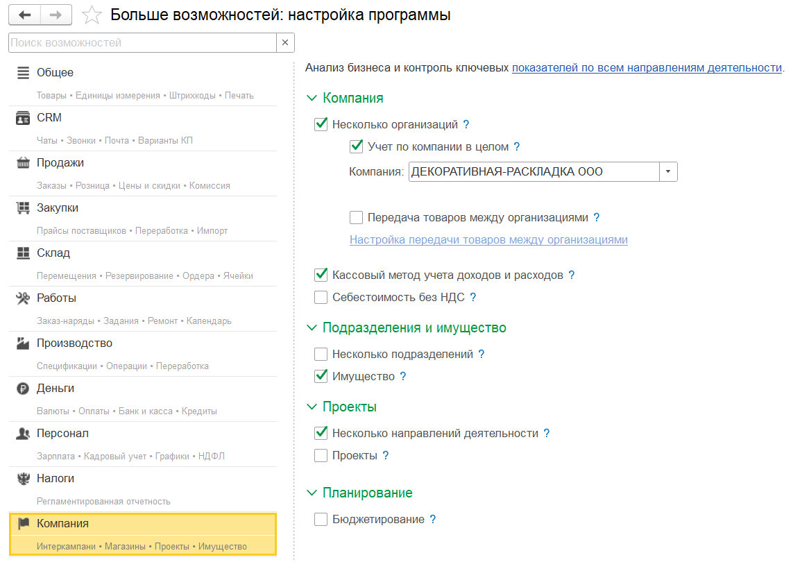Image resolution: width=793 pixels, height=562 pixels.
Task: Switch to the Производство section
Action: click(74, 343)
